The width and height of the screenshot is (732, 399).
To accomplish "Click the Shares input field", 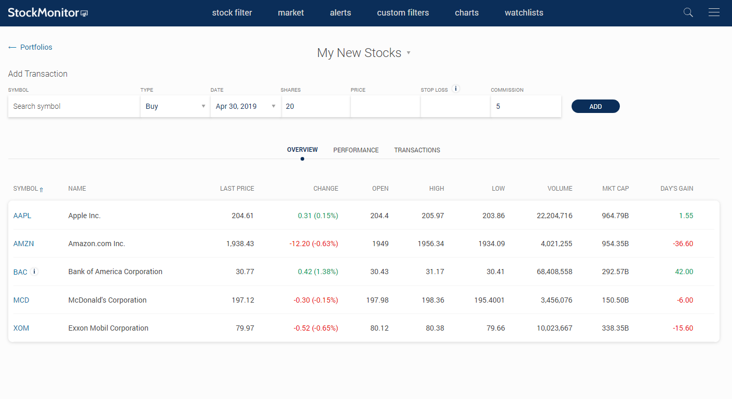I will (x=316, y=106).
